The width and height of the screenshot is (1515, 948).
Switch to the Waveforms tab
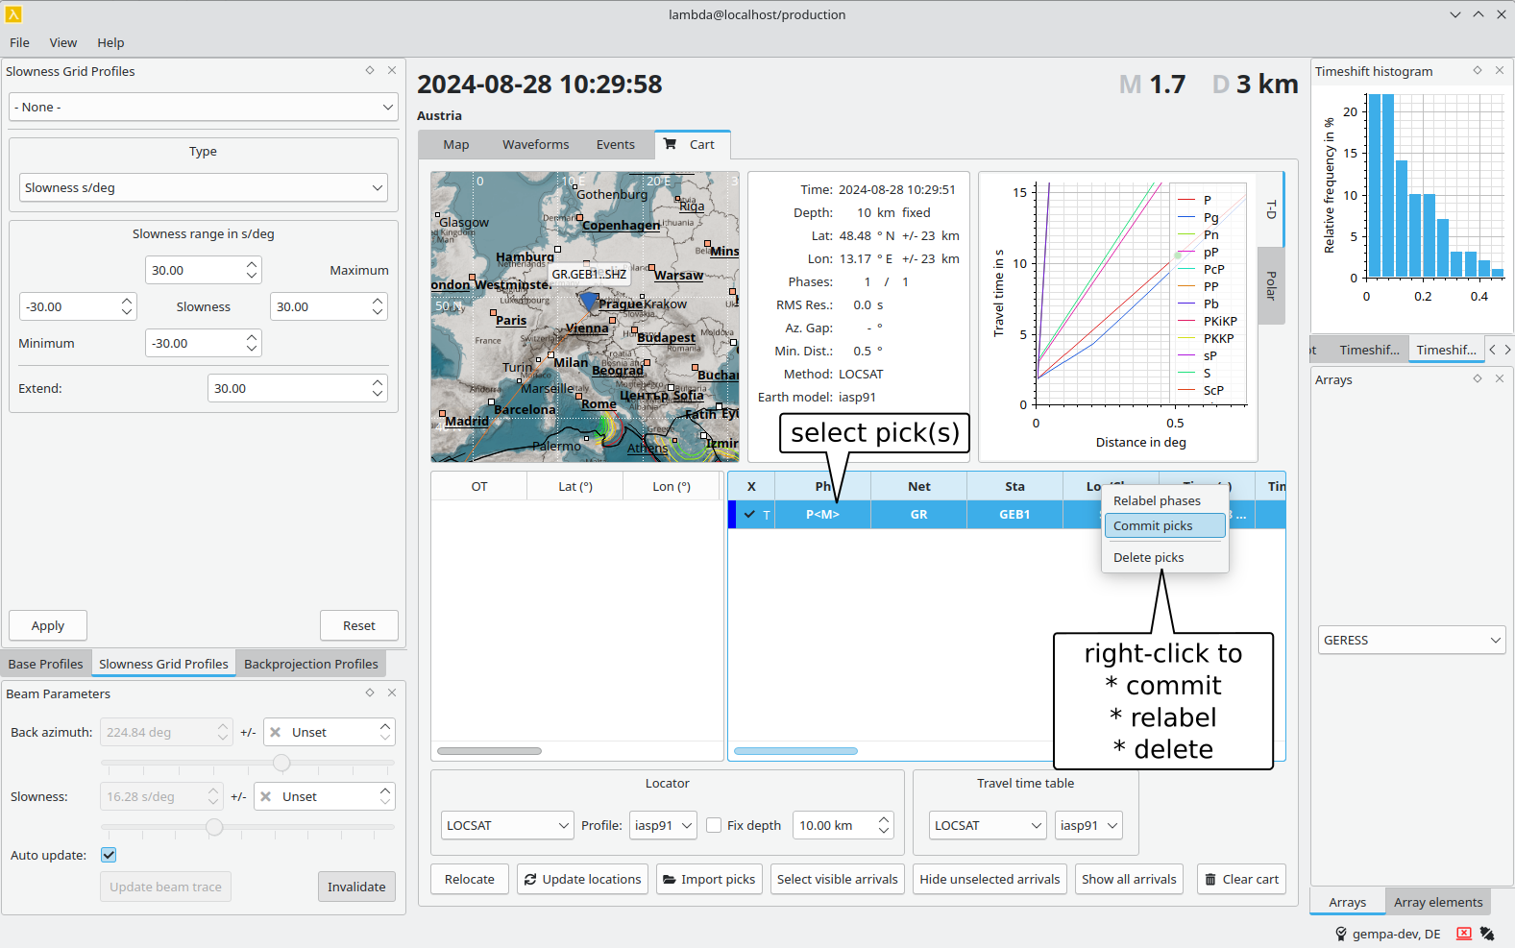[x=535, y=144]
